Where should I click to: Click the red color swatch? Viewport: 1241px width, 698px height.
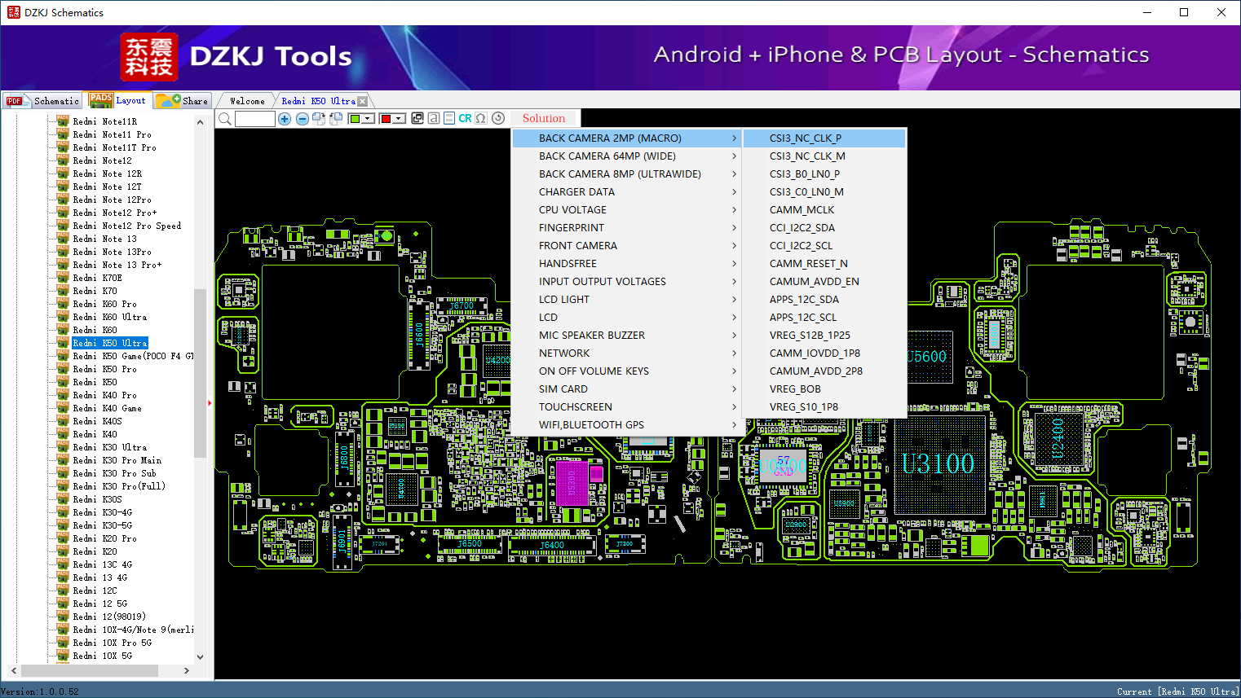[x=386, y=119]
